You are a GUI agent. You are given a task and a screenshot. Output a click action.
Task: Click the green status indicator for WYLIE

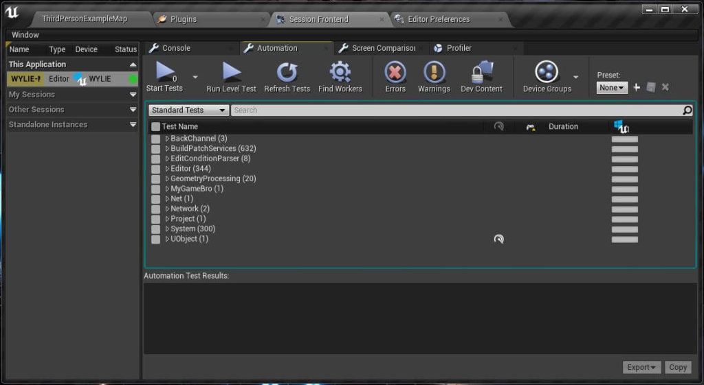pyautogui.click(x=133, y=79)
